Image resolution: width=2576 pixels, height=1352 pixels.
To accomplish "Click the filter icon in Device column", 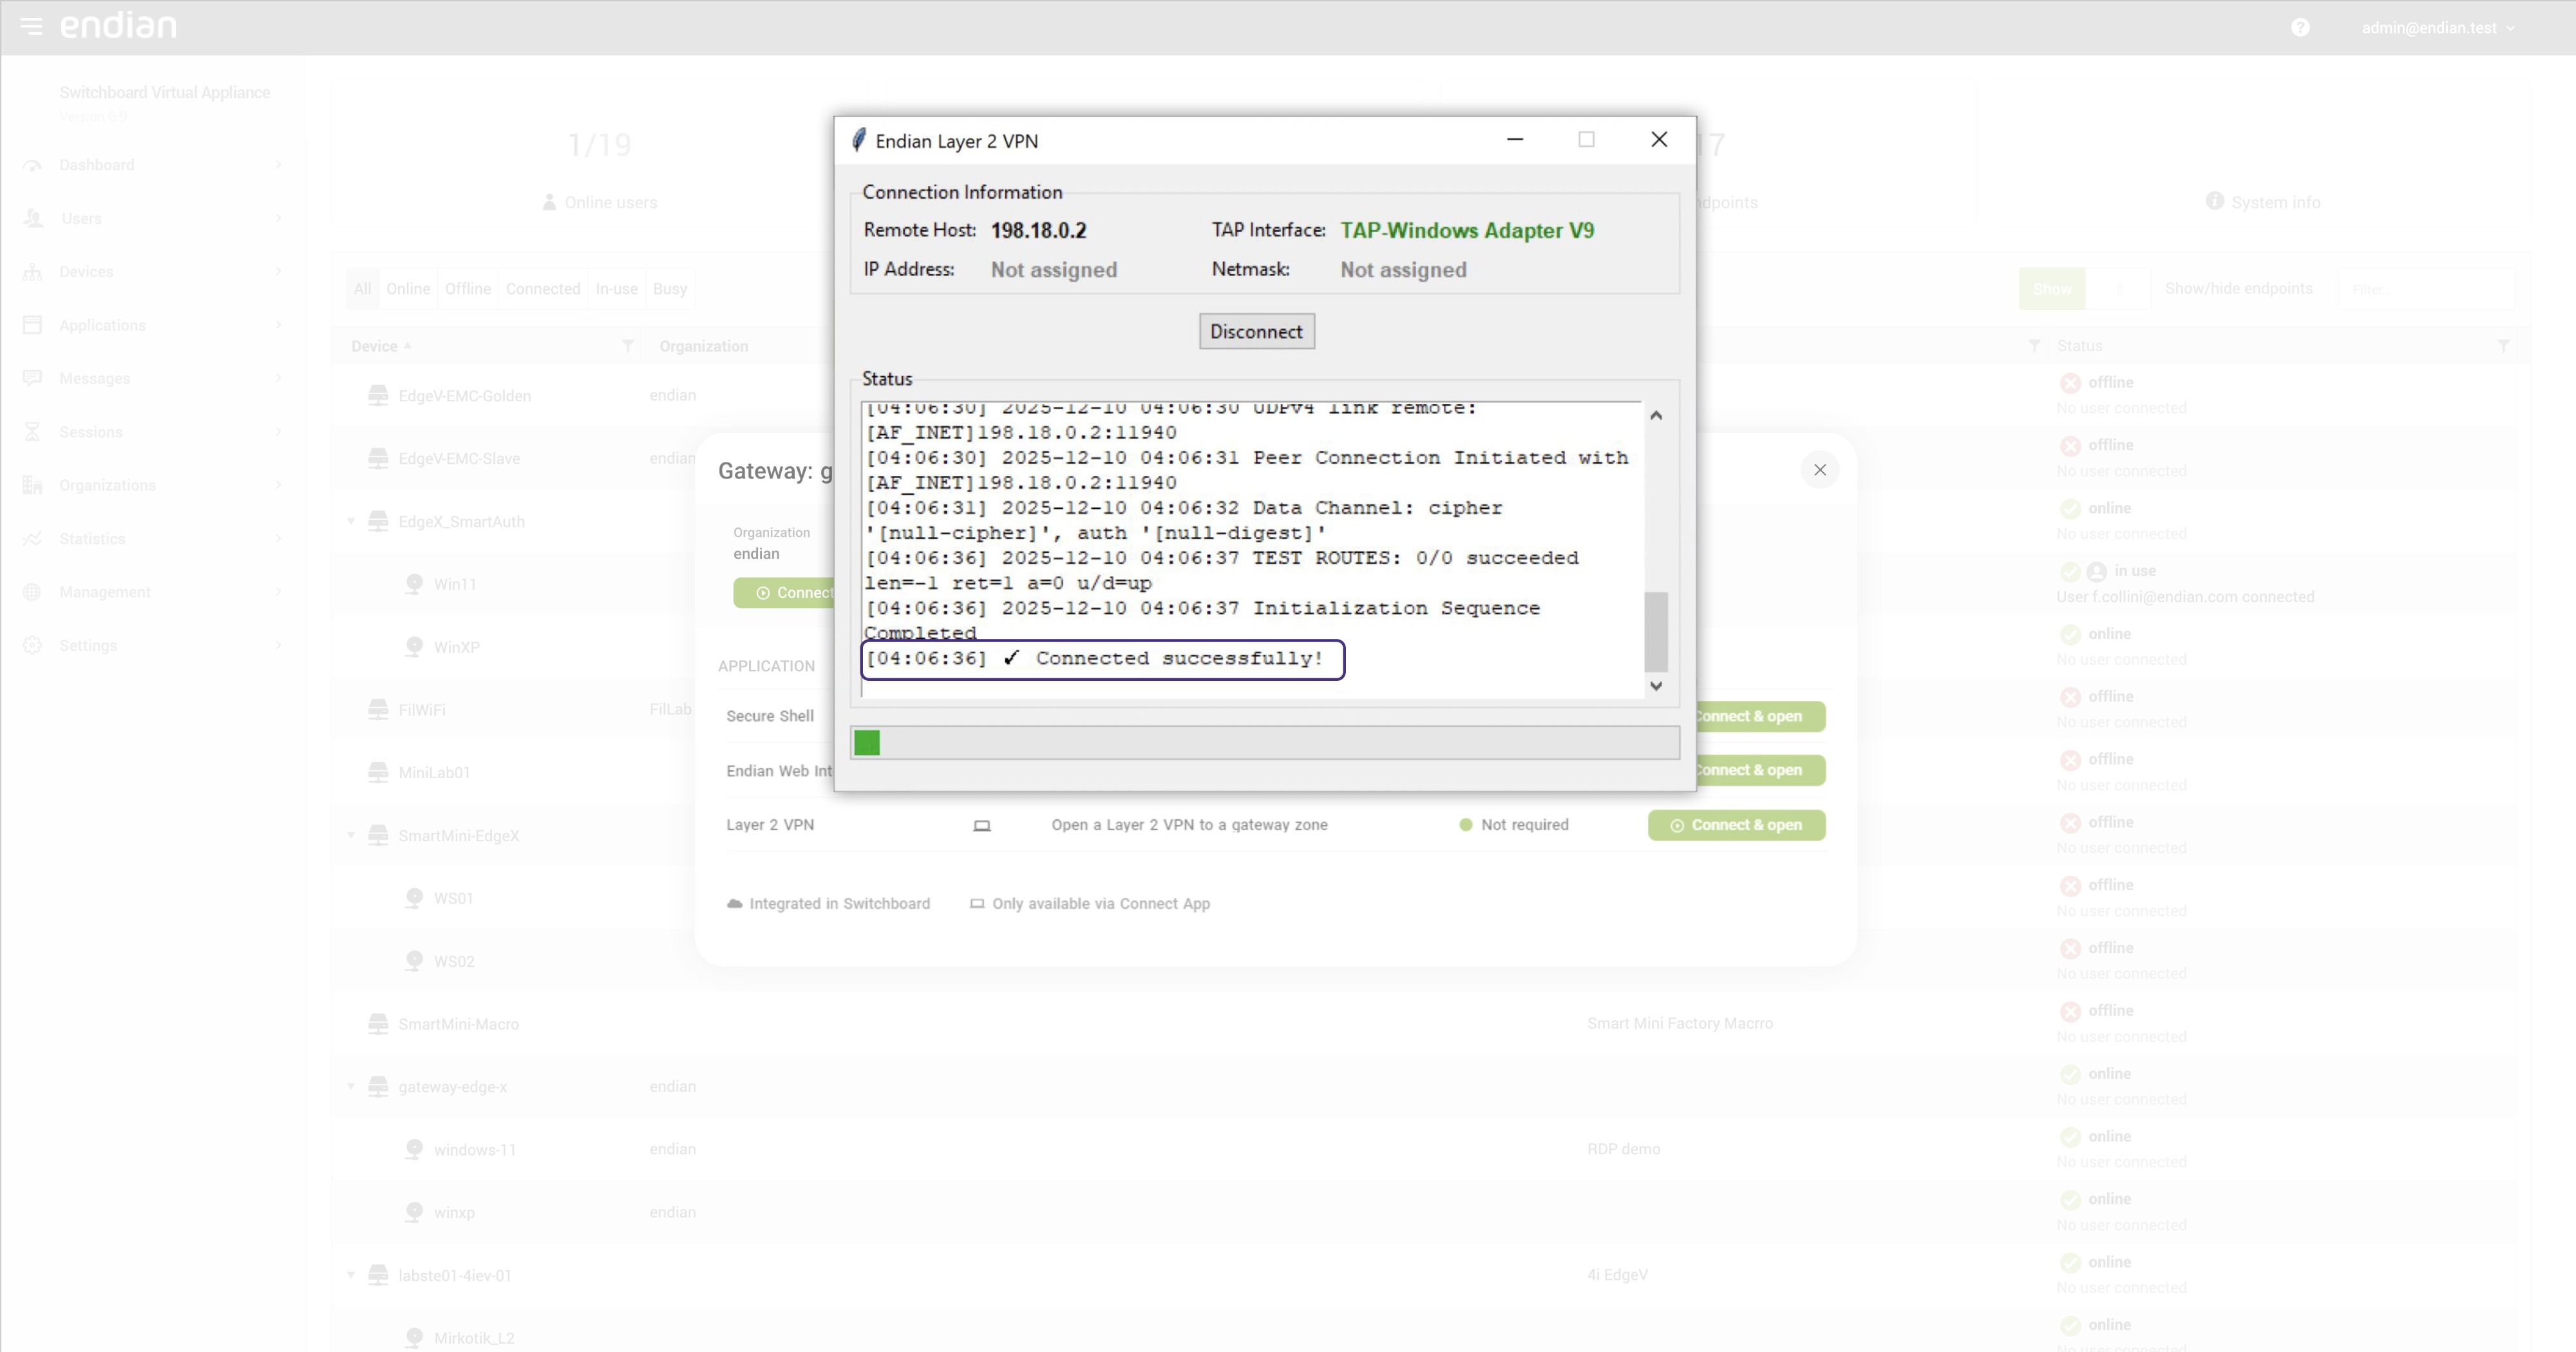I will click(627, 346).
